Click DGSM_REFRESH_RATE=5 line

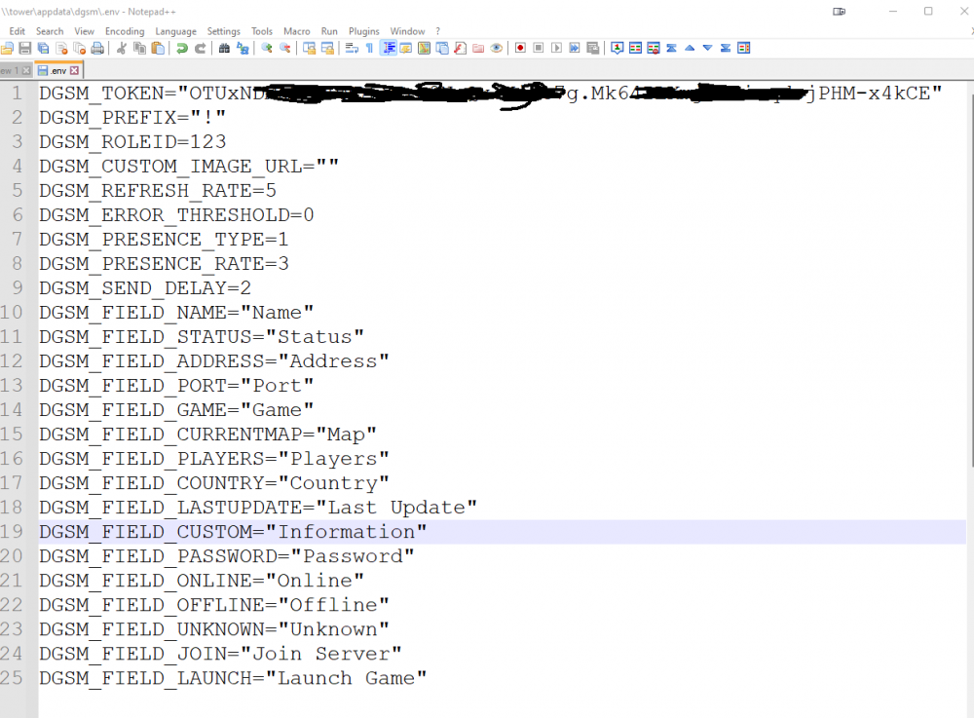158,191
